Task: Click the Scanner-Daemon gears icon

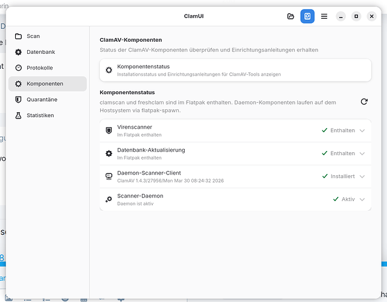Action: (x=109, y=199)
